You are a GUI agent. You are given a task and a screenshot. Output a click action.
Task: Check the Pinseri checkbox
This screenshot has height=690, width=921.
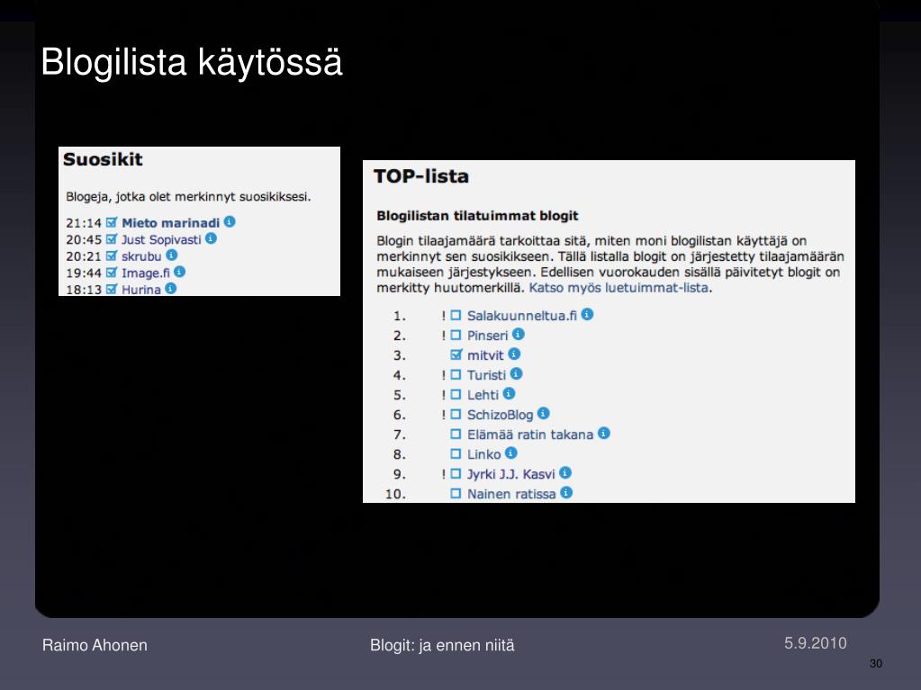tap(456, 336)
